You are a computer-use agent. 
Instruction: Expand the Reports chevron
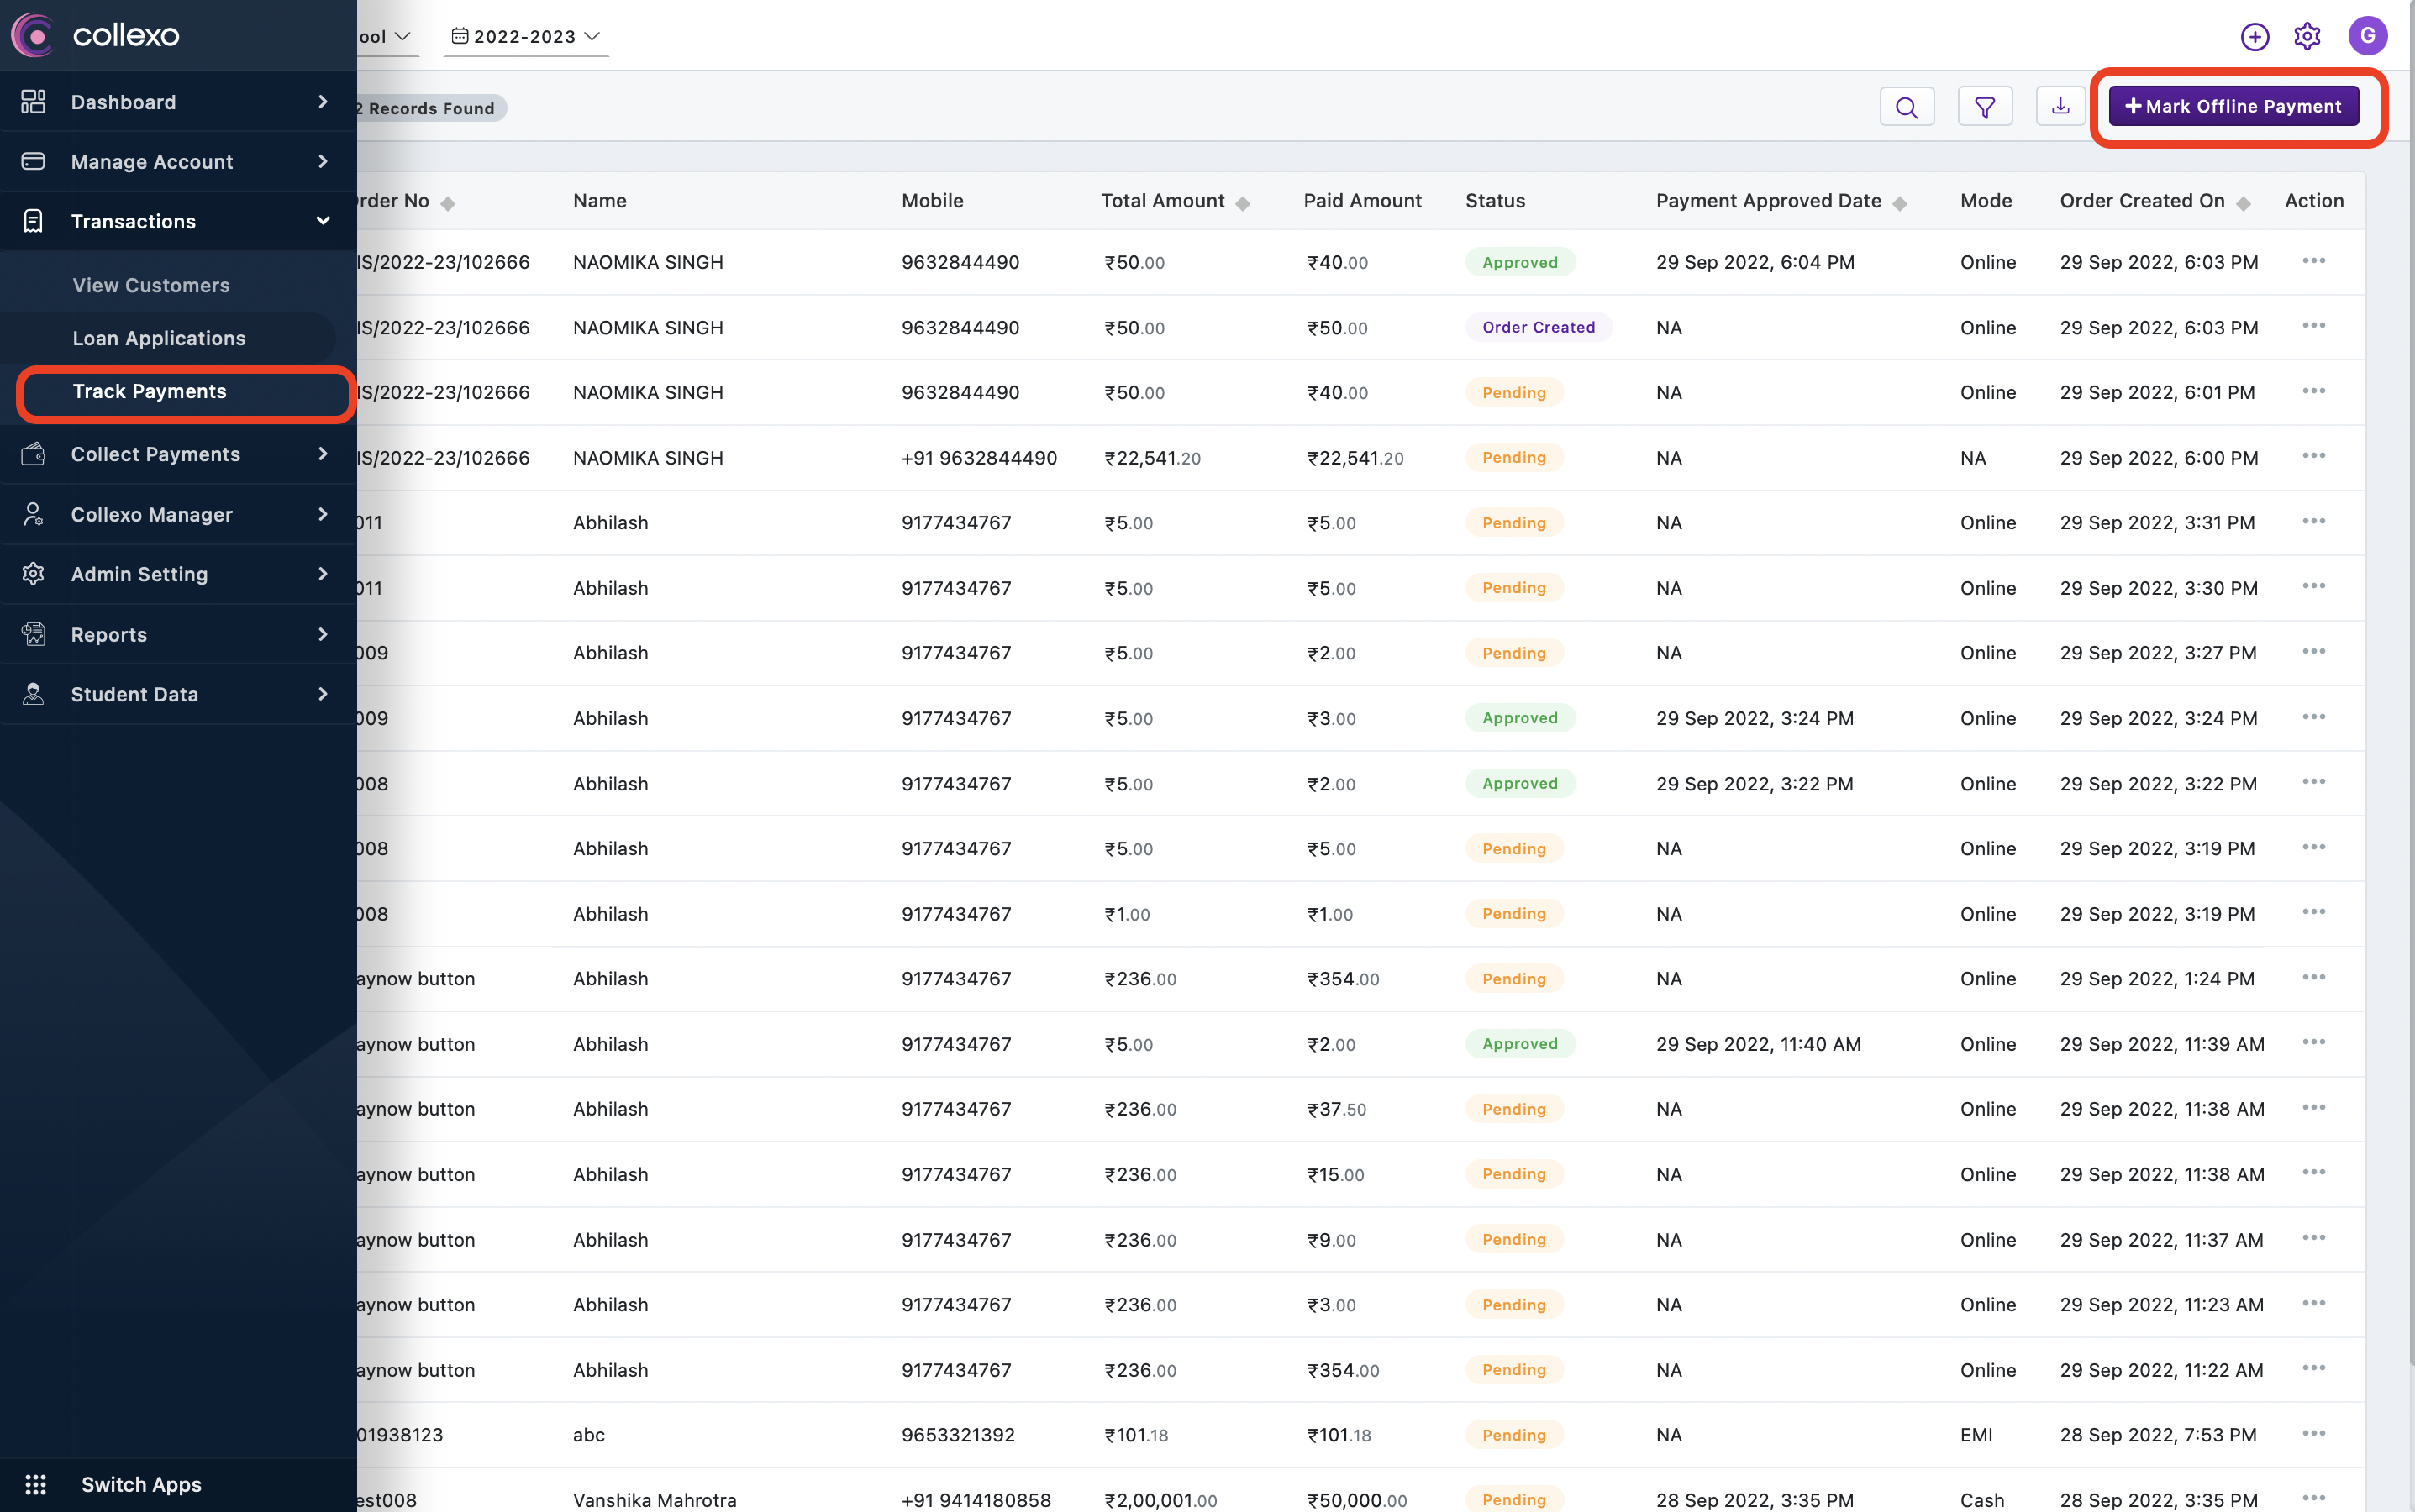pos(322,634)
